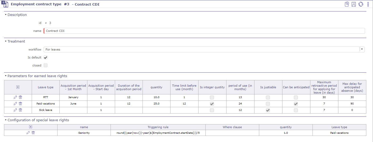This screenshot has width=373, height=142.
Task: Click the refresh icon in top toolbar
Action: 361,4
